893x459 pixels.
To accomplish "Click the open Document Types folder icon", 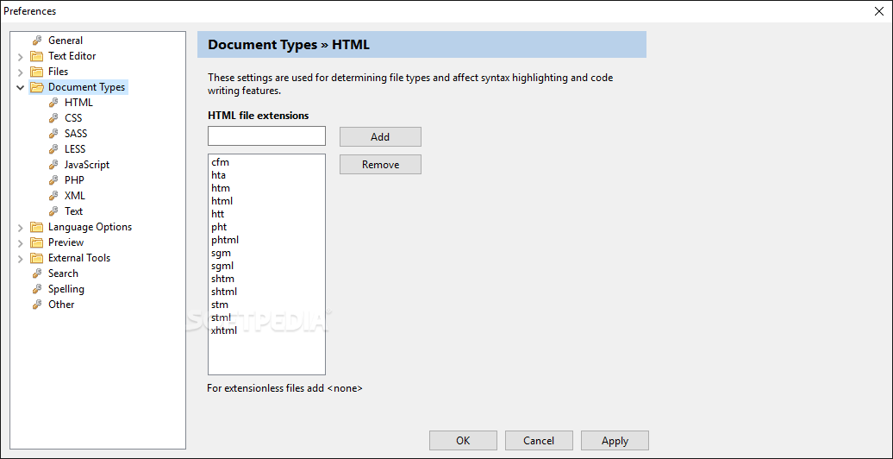I will click(37, 87).
